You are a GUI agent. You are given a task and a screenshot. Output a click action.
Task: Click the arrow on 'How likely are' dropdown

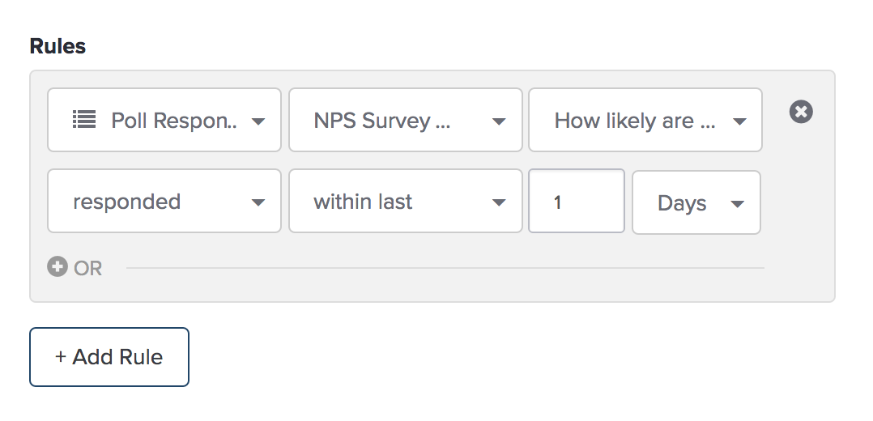pos(740,121)
